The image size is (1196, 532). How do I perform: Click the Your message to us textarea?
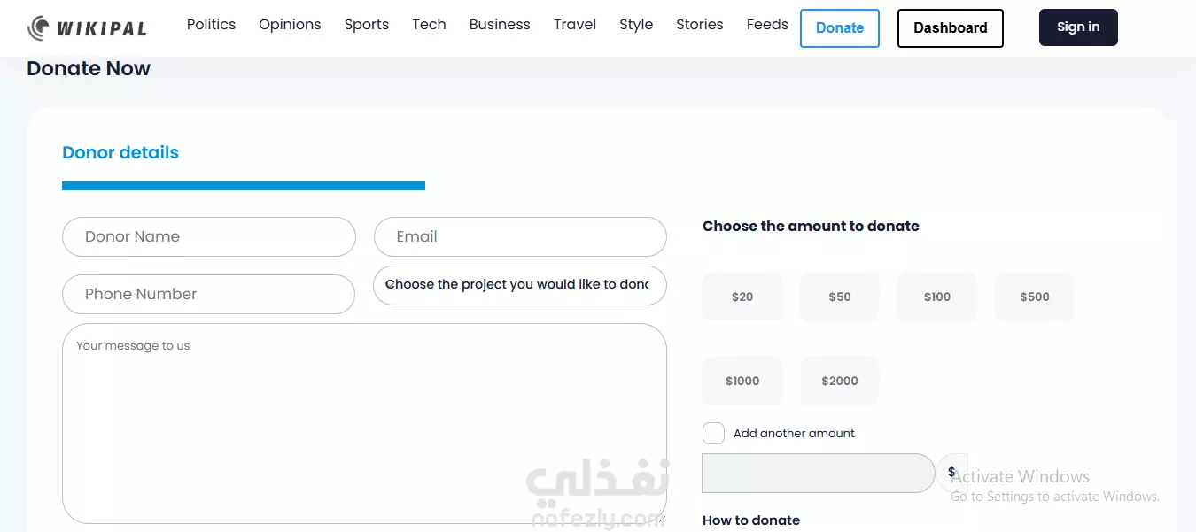click(364, 423)
